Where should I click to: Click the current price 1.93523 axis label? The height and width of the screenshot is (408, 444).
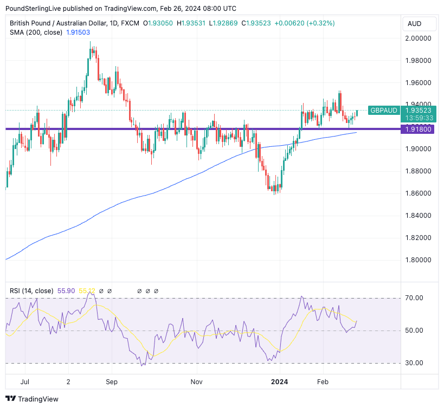pos(419,110)
